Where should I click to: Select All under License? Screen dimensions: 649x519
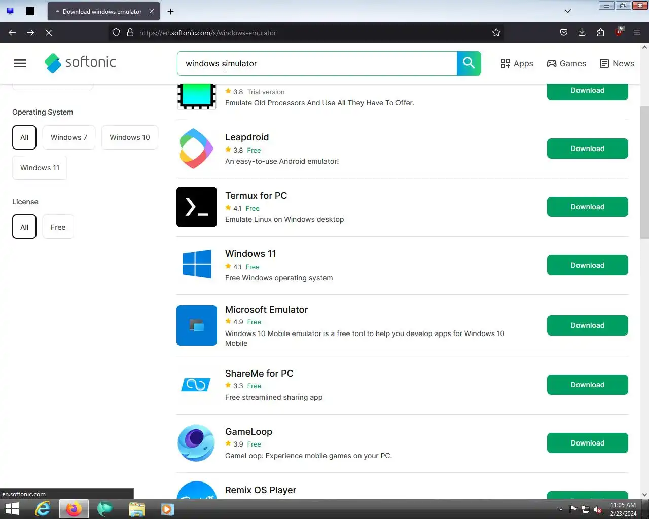coord(24,227)
